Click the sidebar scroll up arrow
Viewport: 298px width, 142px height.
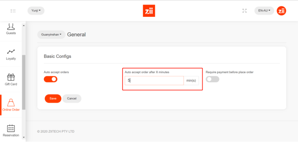pyautogui.click(x=24, y=26)
